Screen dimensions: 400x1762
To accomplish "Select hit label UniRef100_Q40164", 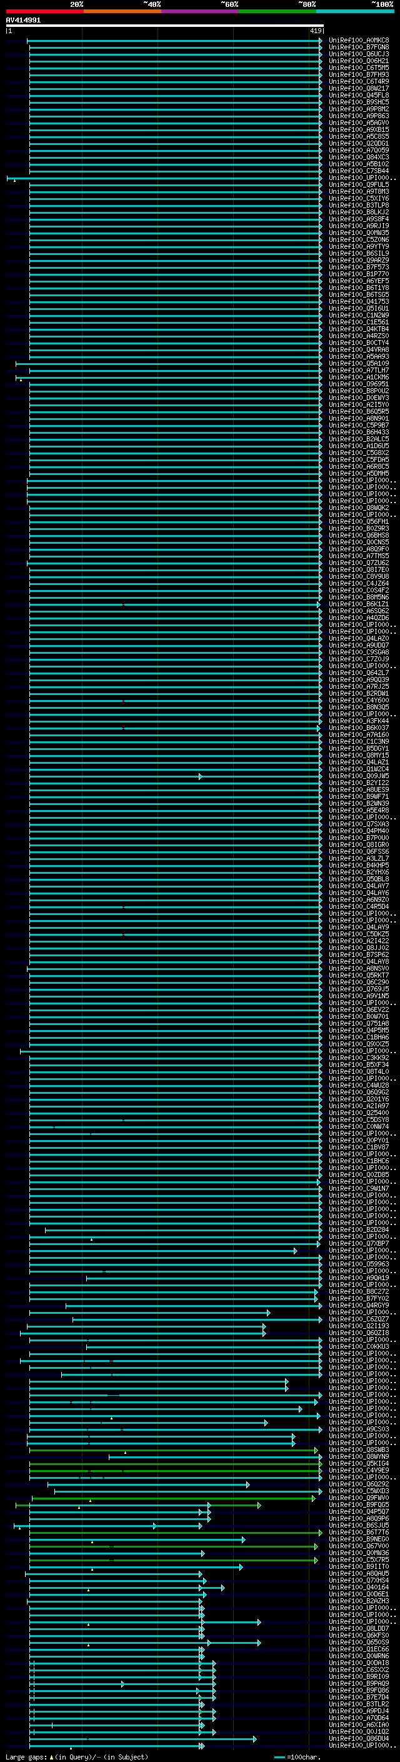I will pos(358,1588).
